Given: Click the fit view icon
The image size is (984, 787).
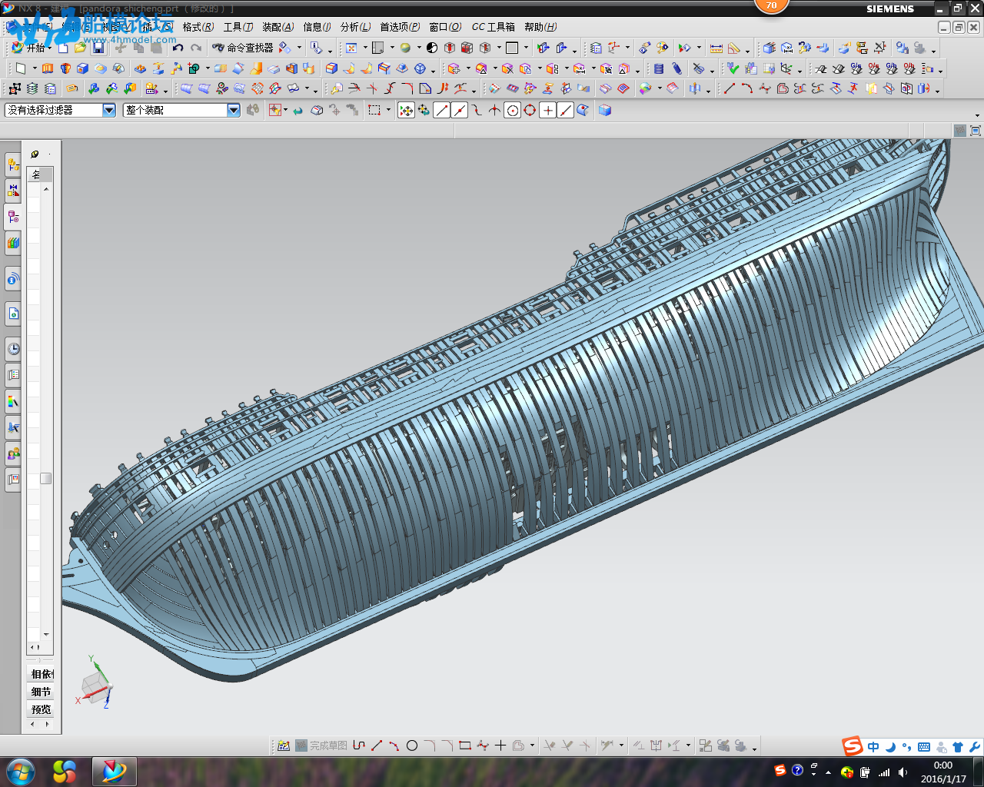Looking at the screenshot, I should click(x=351, y=48).
